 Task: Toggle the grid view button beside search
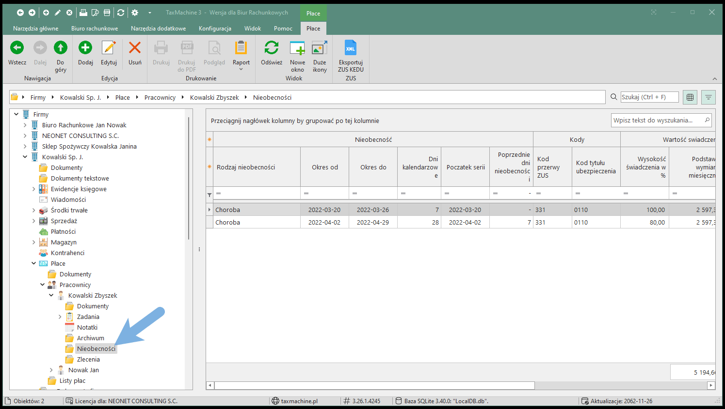coord(690,97)
